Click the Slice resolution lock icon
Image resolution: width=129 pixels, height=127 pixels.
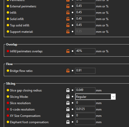pos(68,103)
